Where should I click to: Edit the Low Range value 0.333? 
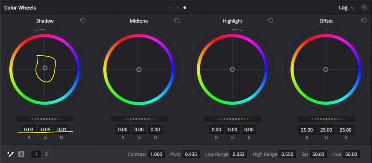239,154
